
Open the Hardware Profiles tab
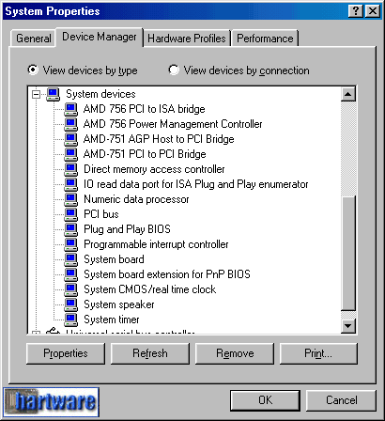[x=187, y=39]
